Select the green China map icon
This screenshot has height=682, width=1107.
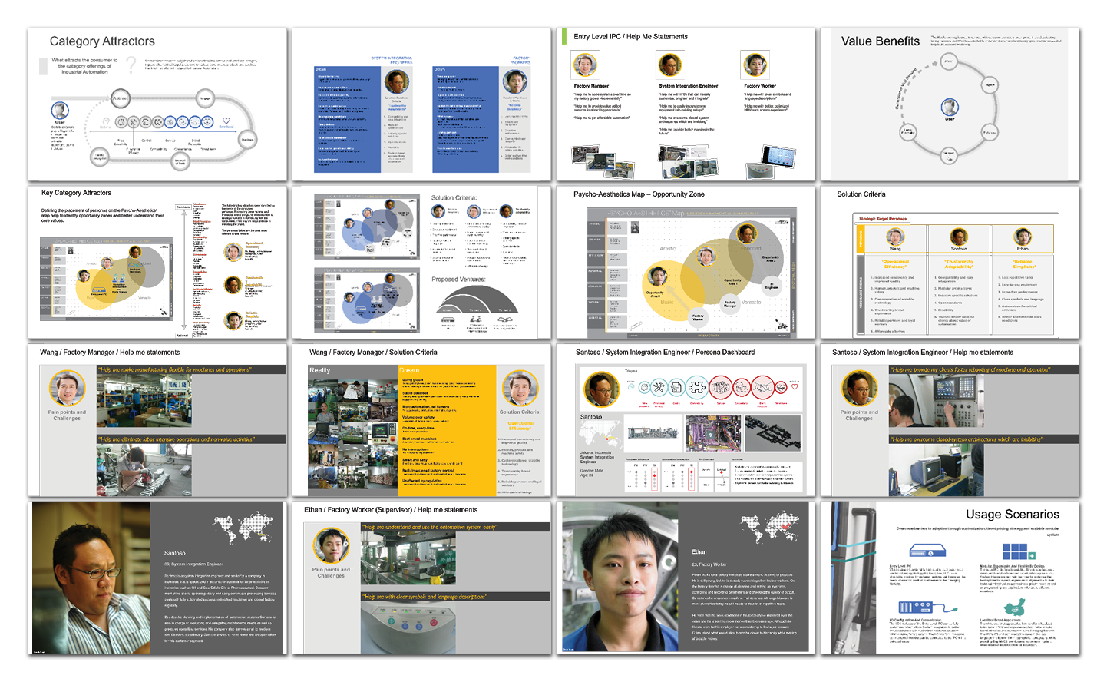1015,607
